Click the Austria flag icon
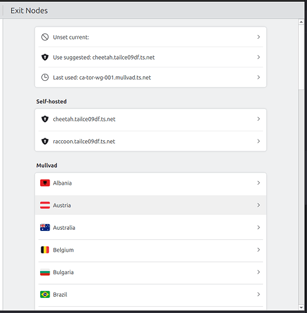The image size is (307, 313). pyautogui.click(x=45, y=205)
